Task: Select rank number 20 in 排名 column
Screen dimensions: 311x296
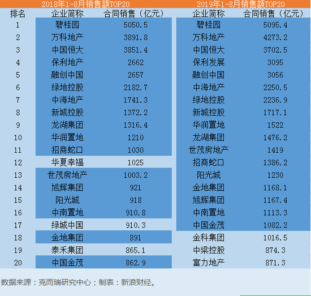Action: [18, 263]
